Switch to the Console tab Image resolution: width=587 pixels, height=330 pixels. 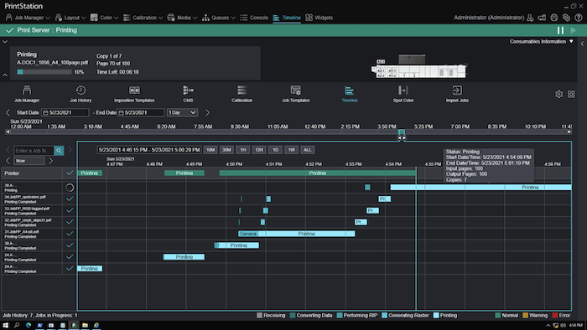254,18
